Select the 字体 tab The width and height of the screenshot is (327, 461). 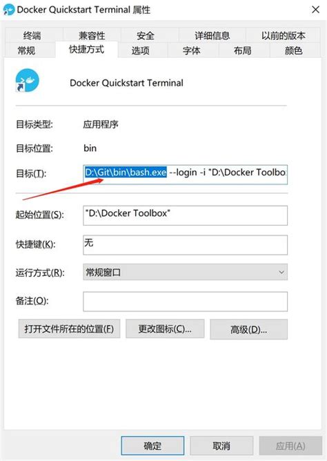[x=192, y=50]
